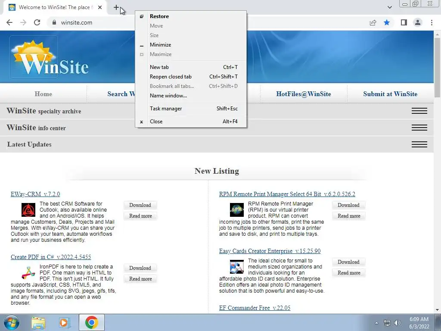Select Name window... menu entry
The image size is (441, 331).
[x=191, y=96]
